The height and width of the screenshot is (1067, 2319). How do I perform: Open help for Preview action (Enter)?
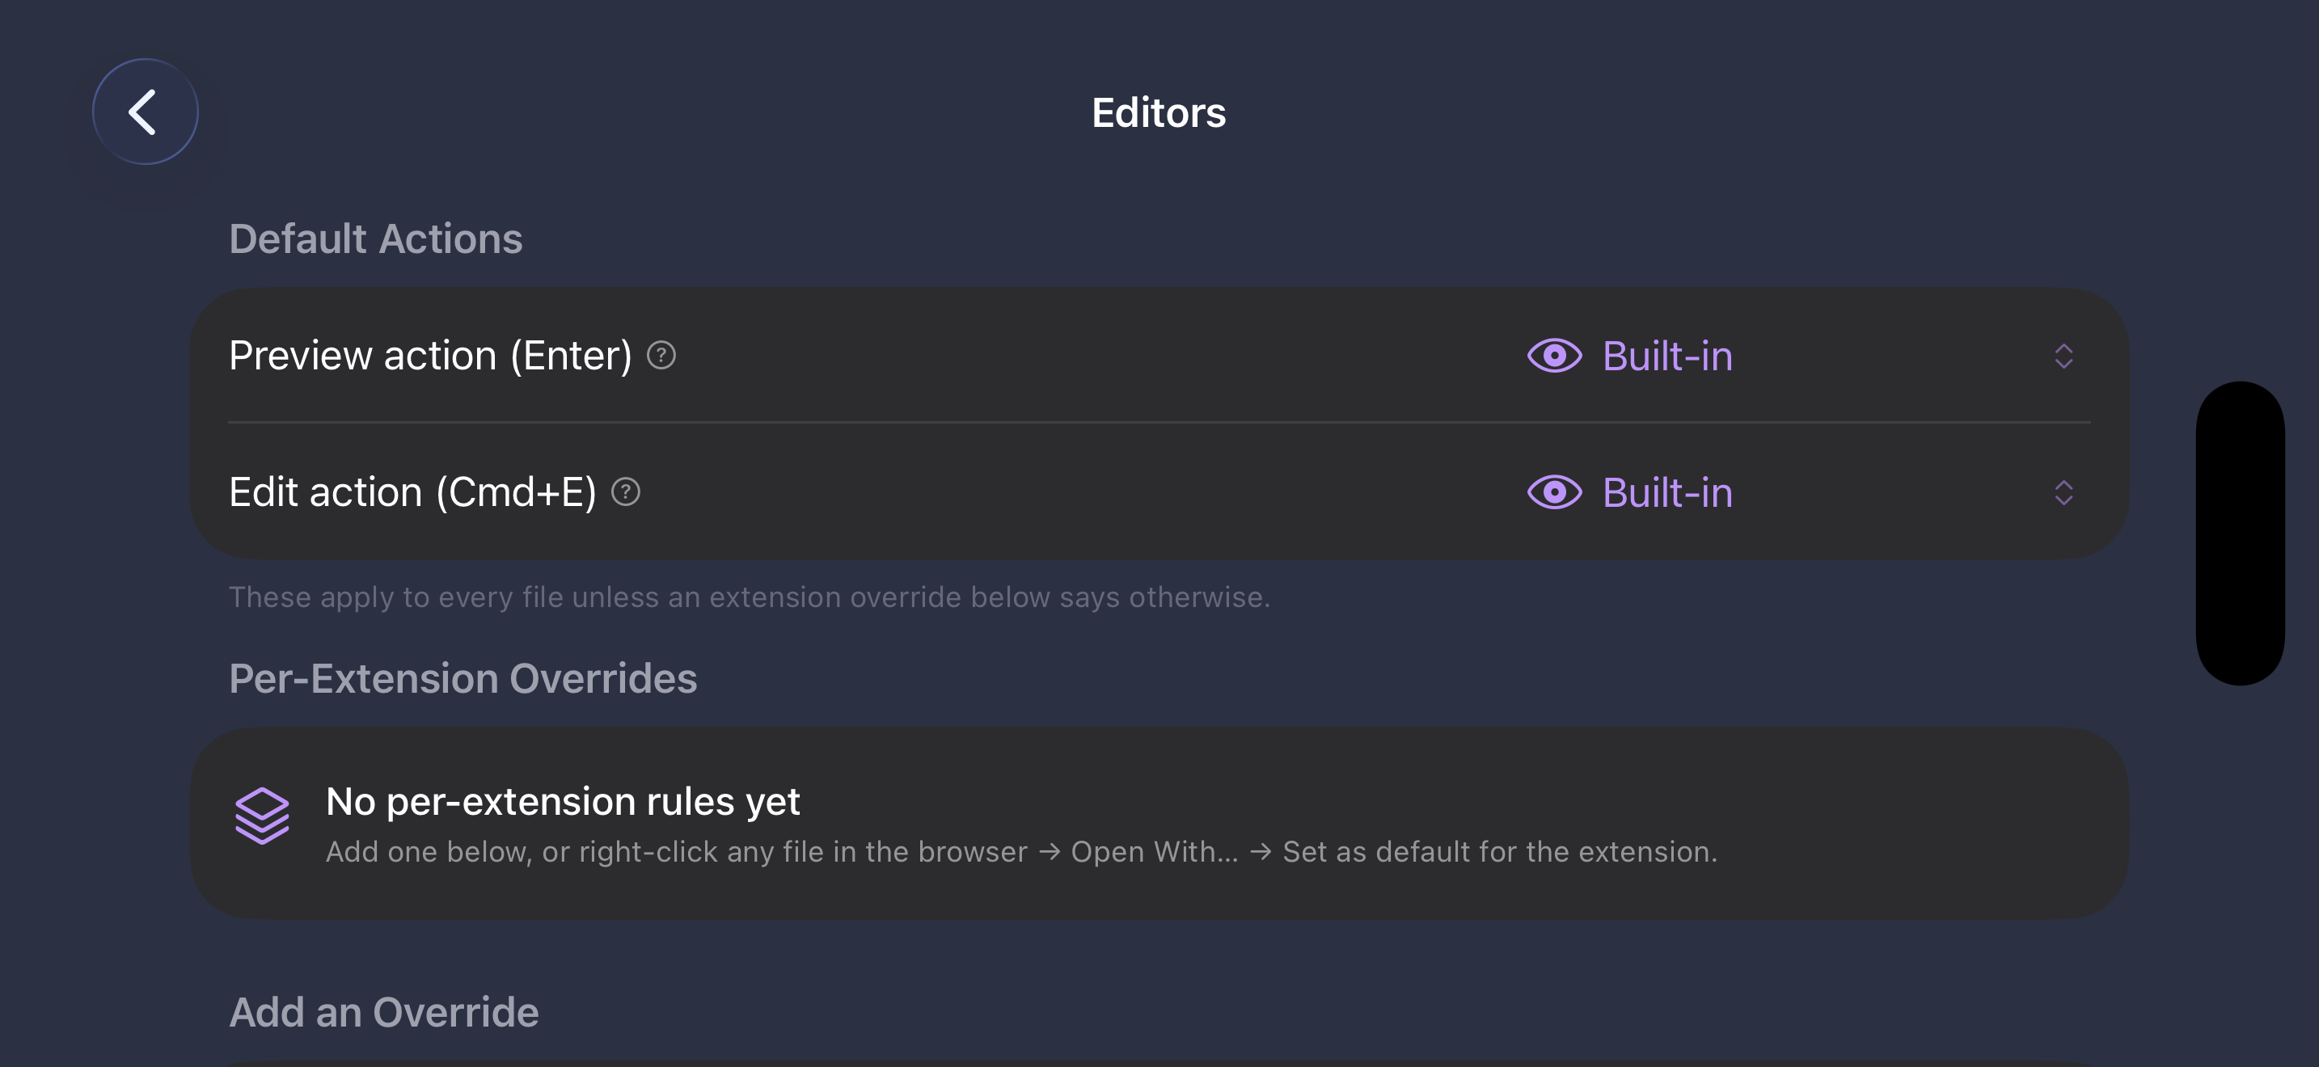[x=661, y=356]
